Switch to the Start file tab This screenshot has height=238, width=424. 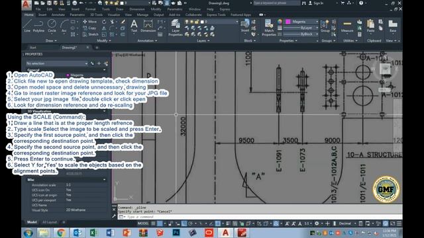click(32, 48)
